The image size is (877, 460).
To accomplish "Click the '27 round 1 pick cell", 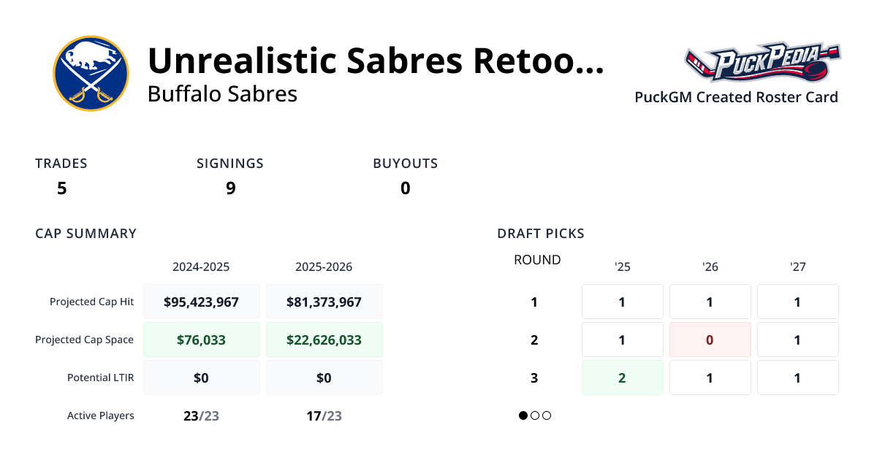I will [797, 302].
